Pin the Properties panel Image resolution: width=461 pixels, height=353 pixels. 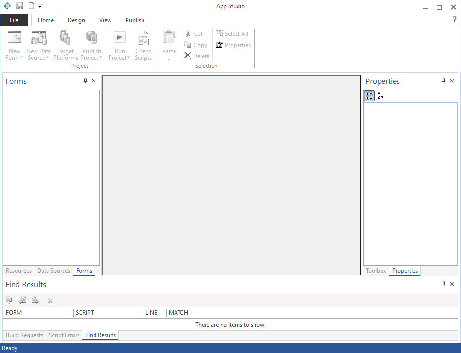tap(444, 80)
